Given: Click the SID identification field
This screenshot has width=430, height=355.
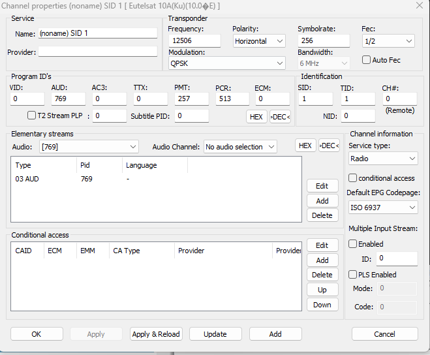Looking at the screenshot, I should (x=316, y=99).
